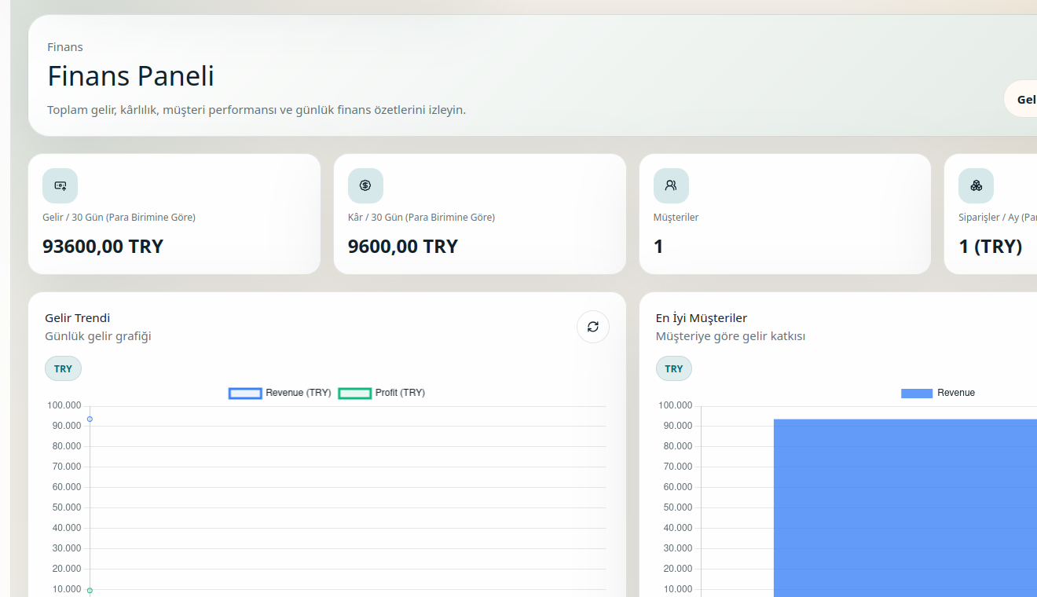Image resolution: width=1037 pixels, height=597 pixels.
Task: Click the Siparişler / Ay card label
Action: [998, 218]
